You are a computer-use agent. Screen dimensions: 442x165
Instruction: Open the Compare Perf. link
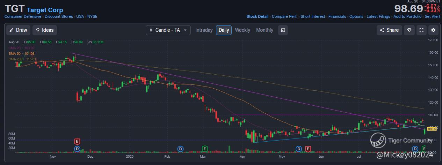click(x=284, y=16)
